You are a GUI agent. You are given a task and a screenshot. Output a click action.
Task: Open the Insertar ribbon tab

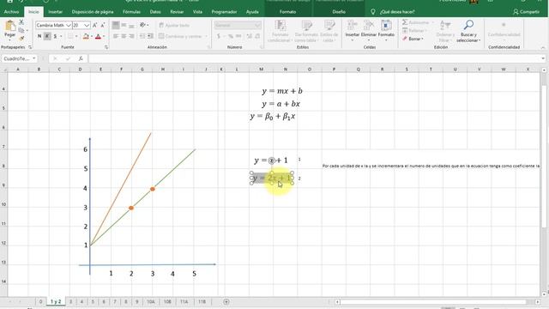55,12
